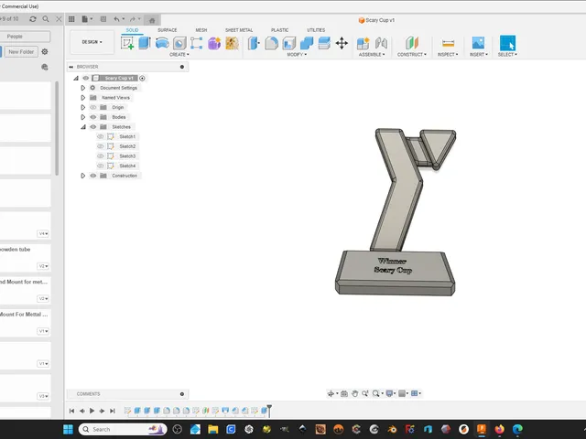Image resolution: width=586 pixels, height=439 pixels.
Task: Select the Combine tool
Action: 307,43
